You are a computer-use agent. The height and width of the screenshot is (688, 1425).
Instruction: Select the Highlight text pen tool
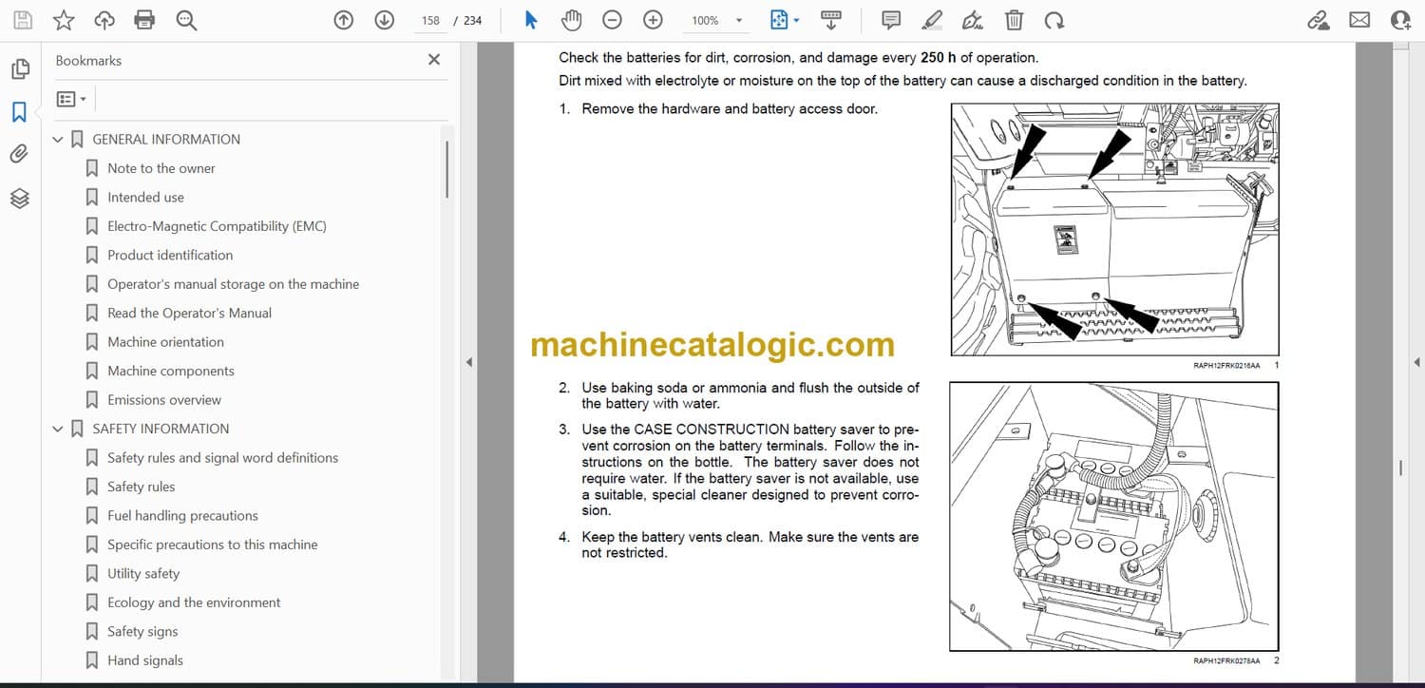(x=932, y=20)
